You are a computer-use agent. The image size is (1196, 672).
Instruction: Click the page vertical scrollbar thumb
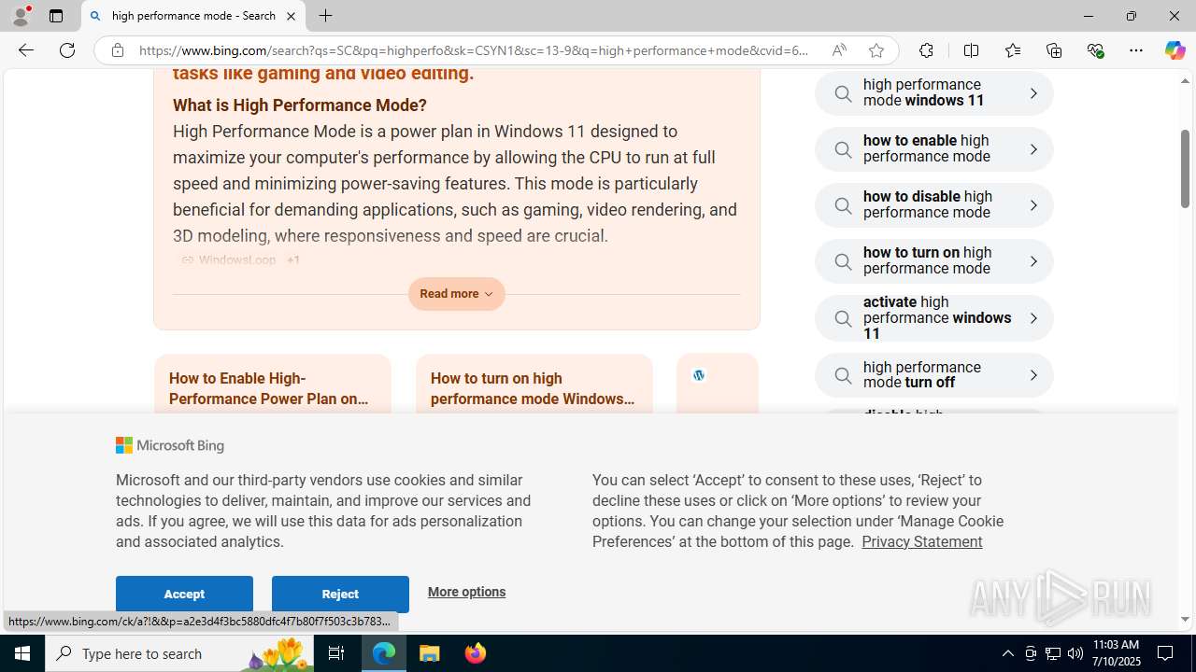tap(1185, 168)
